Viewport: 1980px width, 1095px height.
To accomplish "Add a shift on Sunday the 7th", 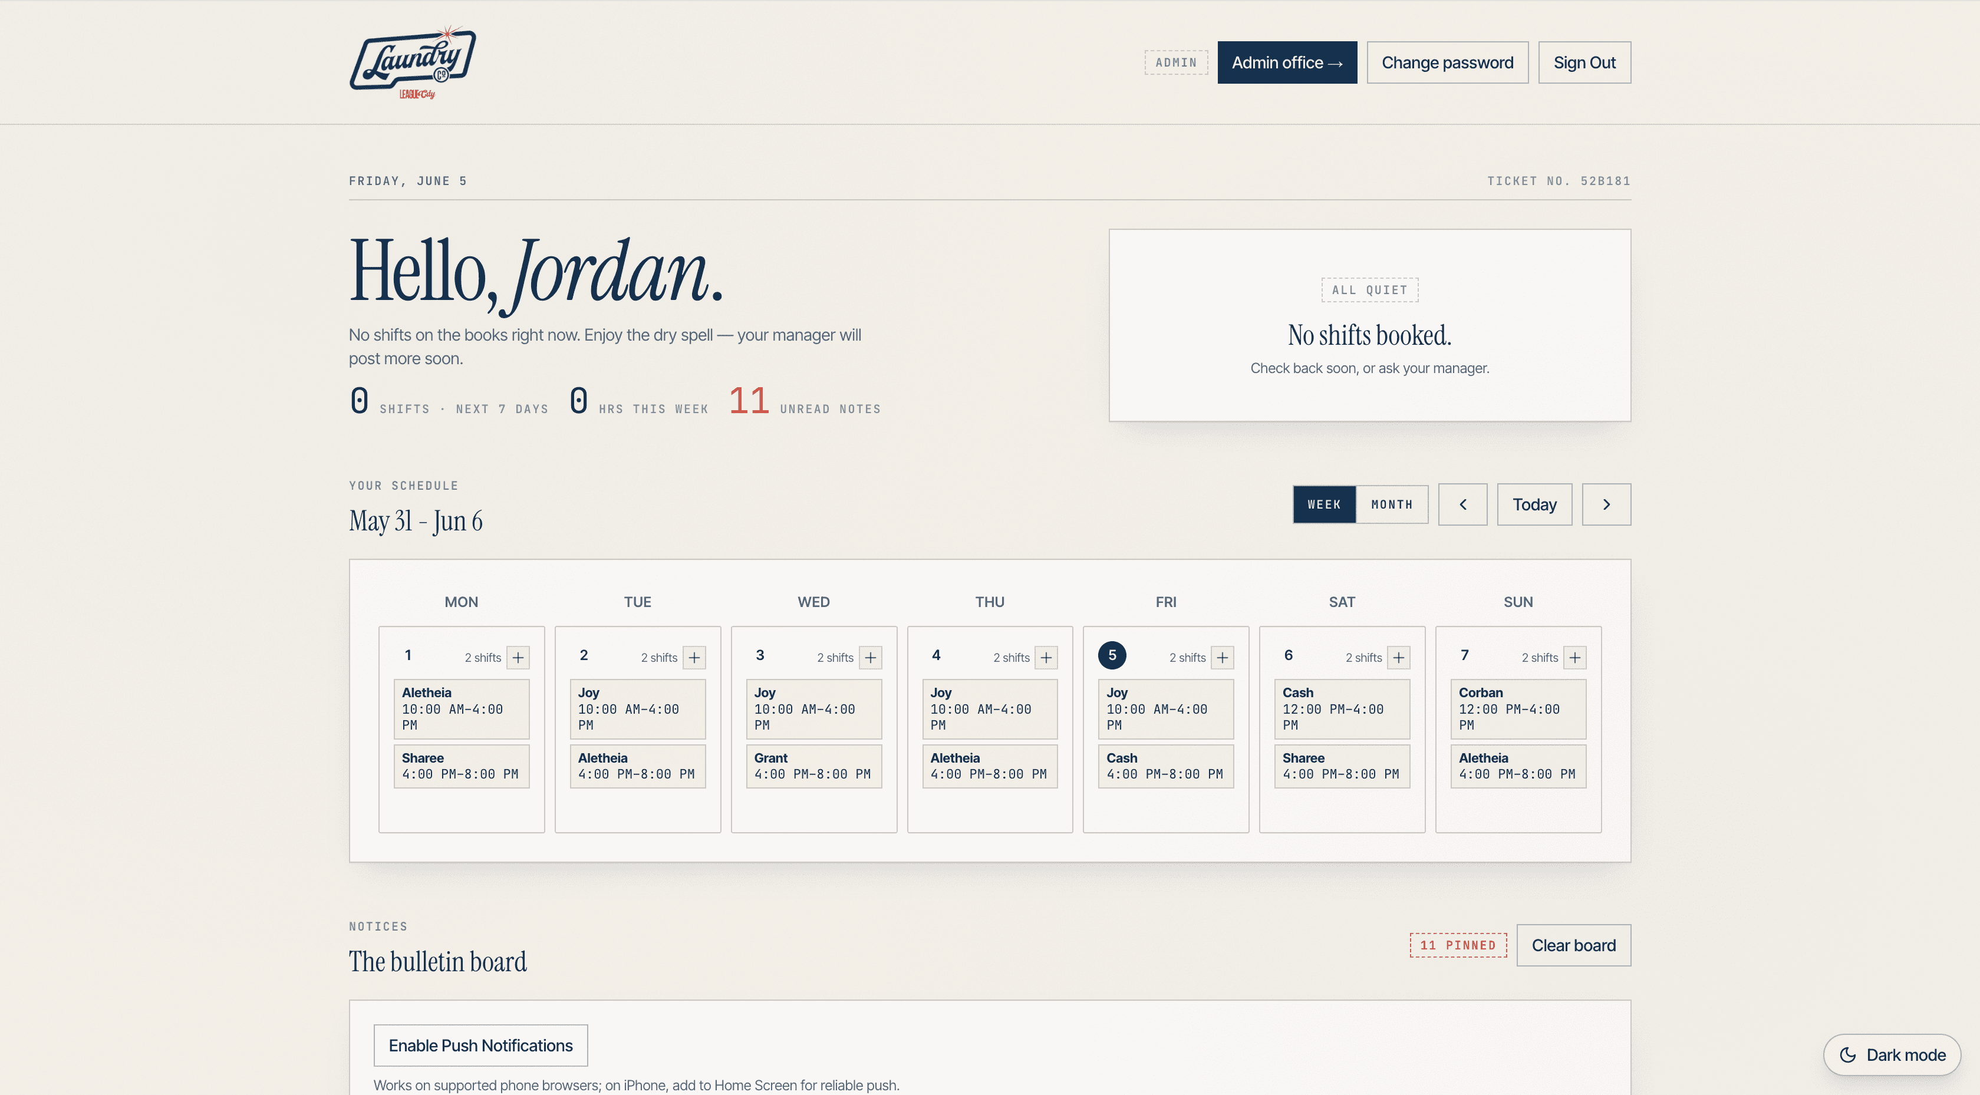I will pos(1575,658).
